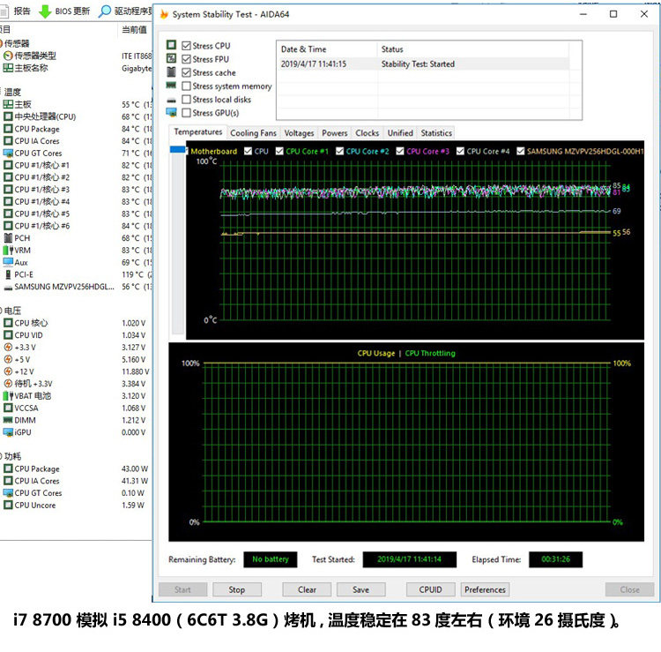Click the No battery status field
Screen dimensions: 661x652
click(x=271, y=559)
